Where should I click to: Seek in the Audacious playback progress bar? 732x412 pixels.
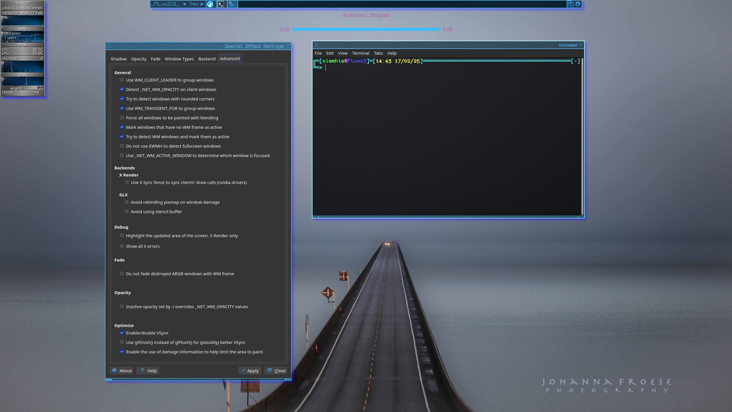(366, 29)
